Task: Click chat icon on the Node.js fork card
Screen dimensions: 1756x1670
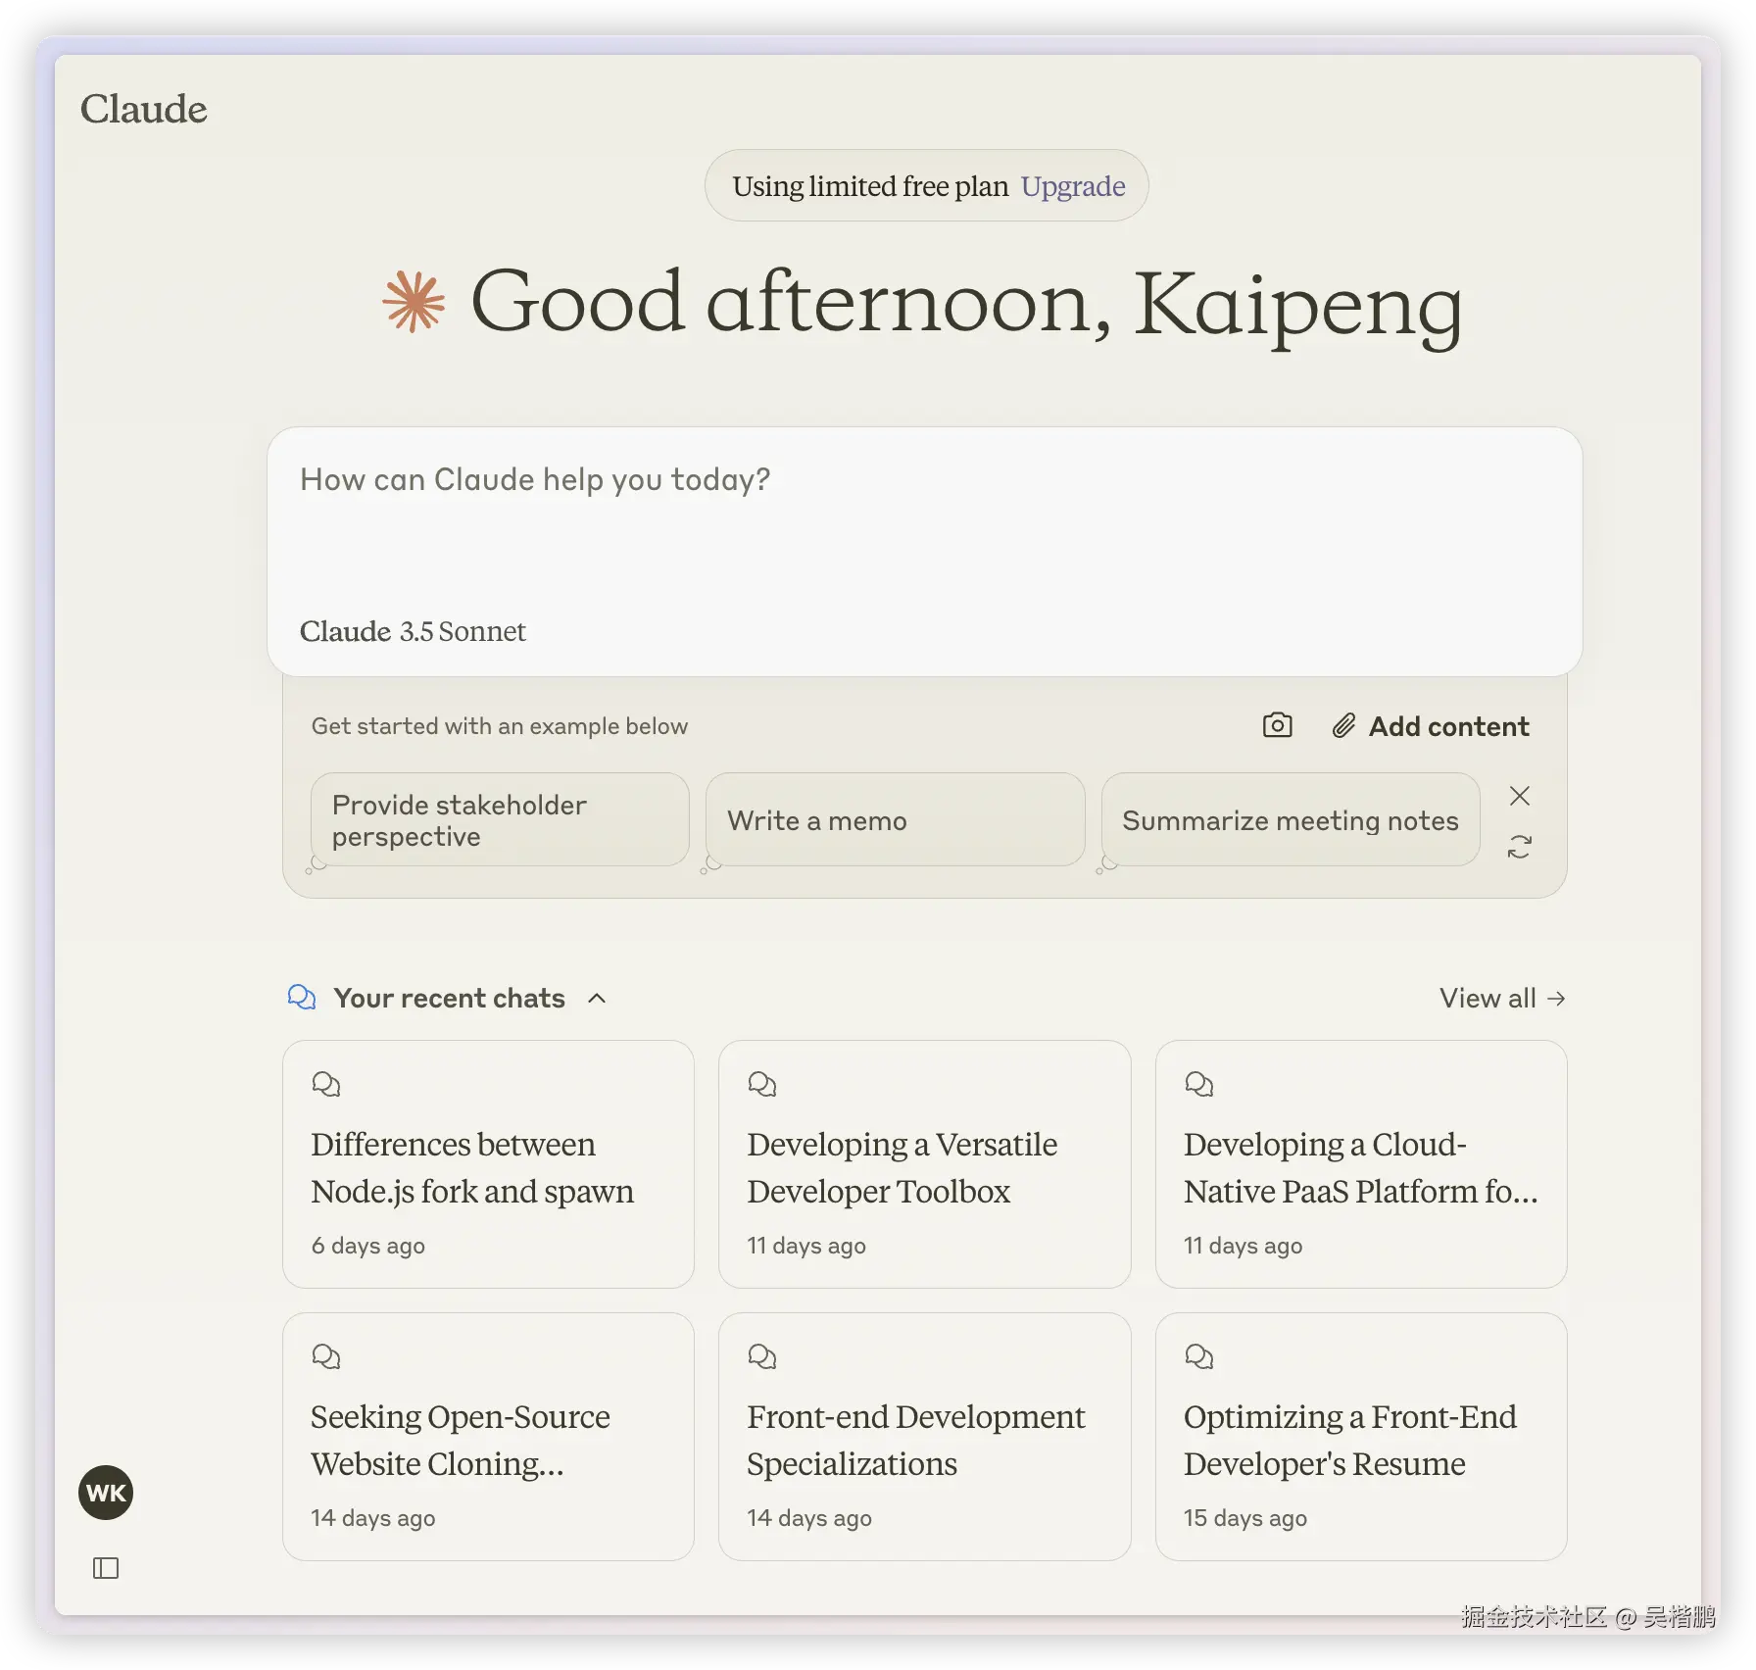Action: click(326, 1084)
